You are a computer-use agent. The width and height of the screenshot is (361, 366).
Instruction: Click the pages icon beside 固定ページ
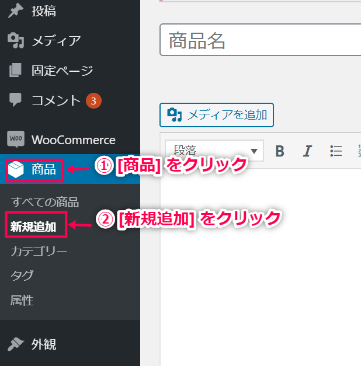(x=15, y=70)
